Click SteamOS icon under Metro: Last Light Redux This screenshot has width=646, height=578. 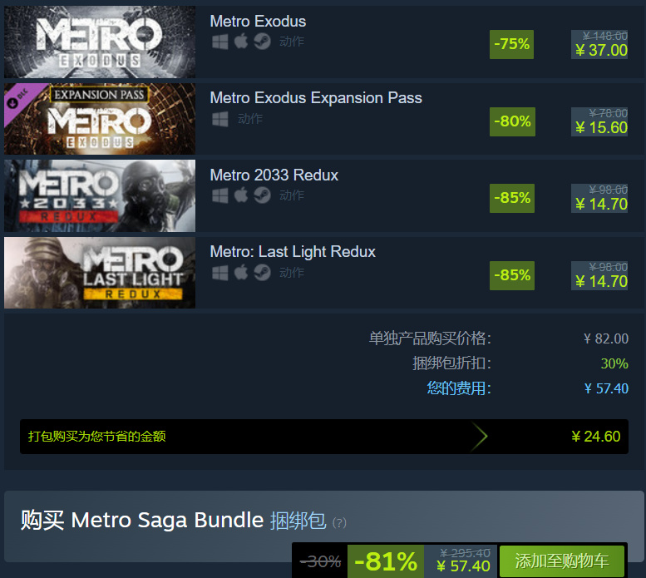click(263, 273)
